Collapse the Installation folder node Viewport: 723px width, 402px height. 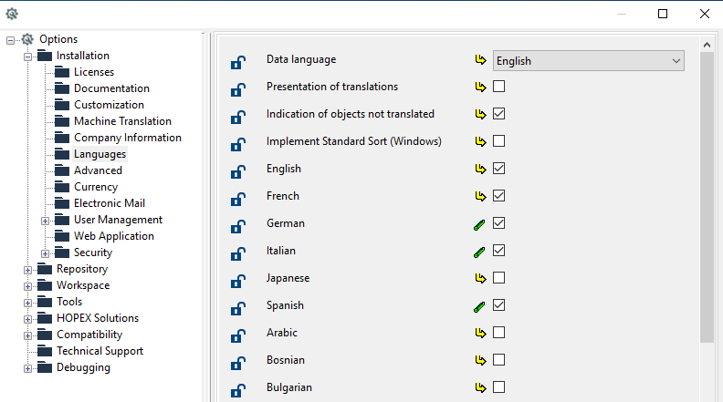click(x=27, y=57)
